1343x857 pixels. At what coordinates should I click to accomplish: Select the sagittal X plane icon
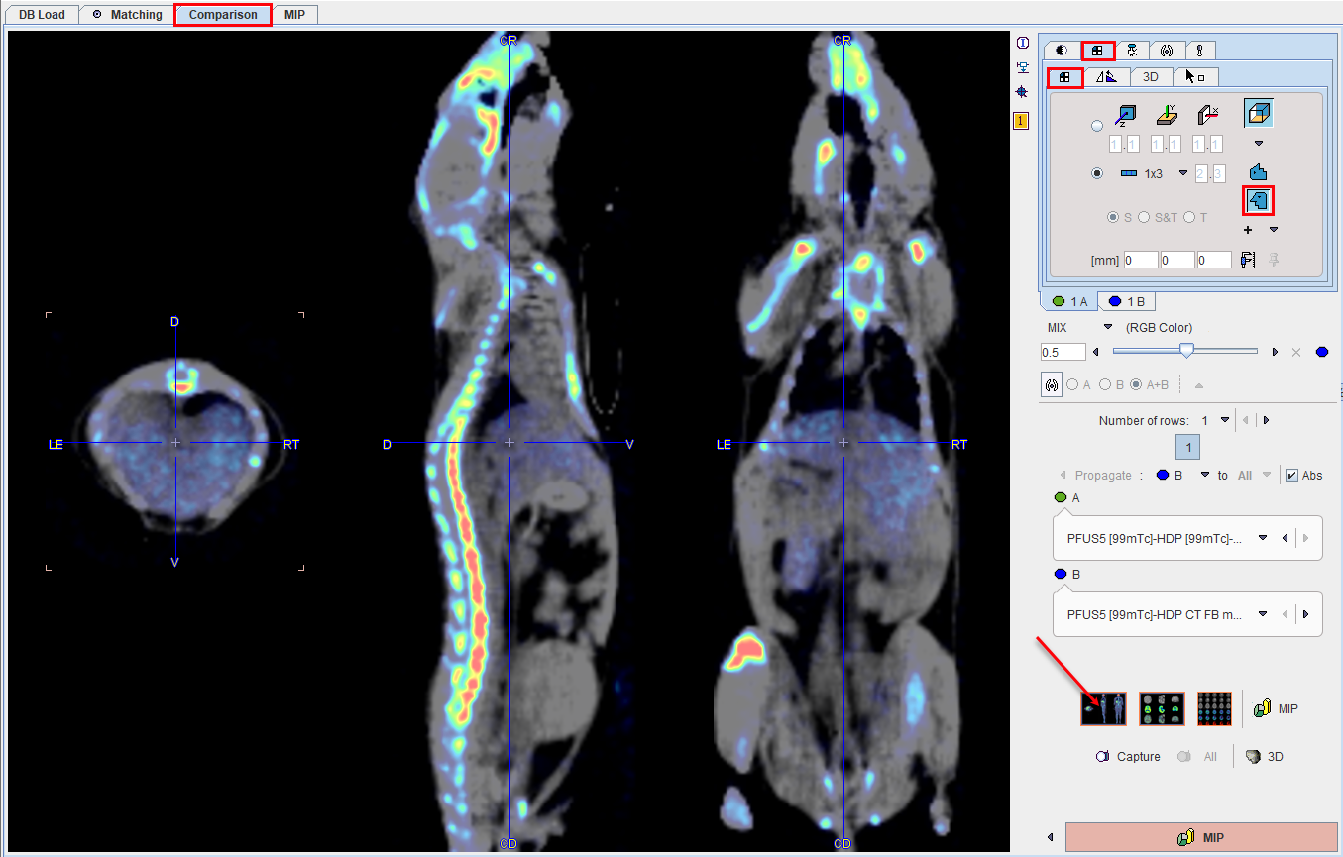1207,116
